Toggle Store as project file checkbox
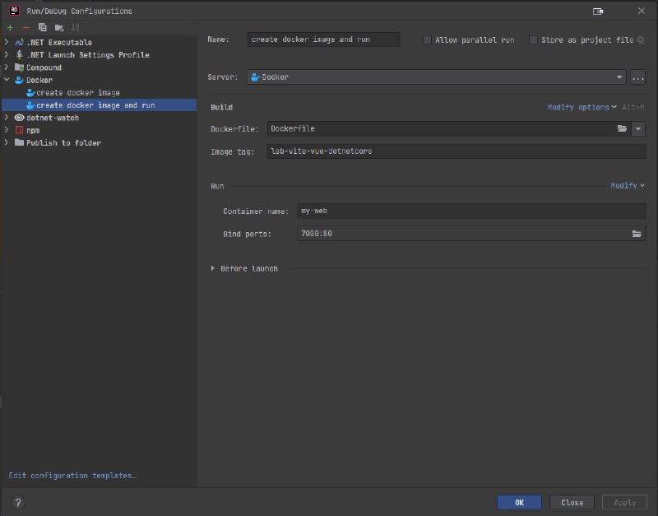The height and width of the screenshot is (516, 658). pyautogui.click(x=533, y=40)
